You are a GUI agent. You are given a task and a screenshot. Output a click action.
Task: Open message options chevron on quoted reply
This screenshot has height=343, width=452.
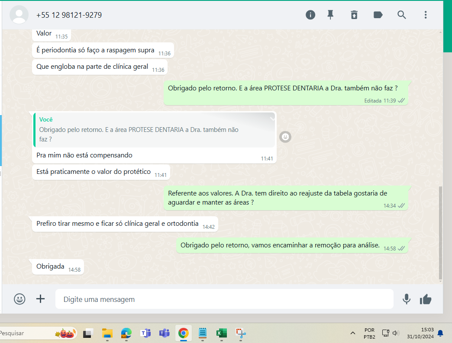[272, 119]
